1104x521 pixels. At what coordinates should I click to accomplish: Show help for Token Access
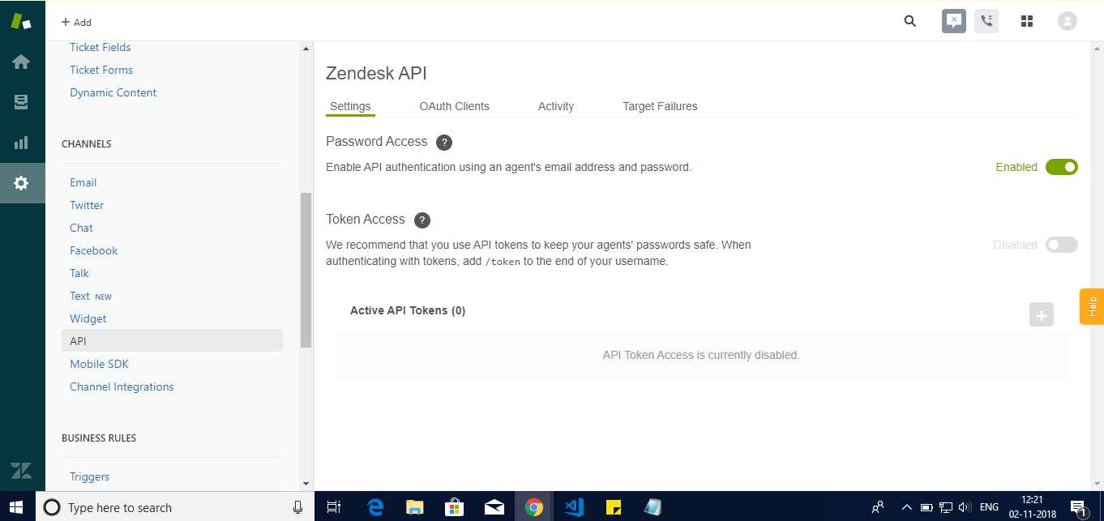click(x=421, y=220)
